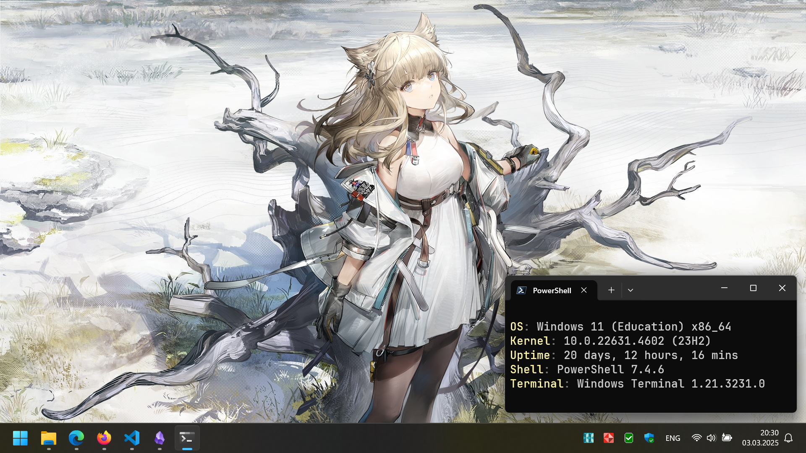Image resolution: width=806 pixels, height=453 pixels.
Task: Click the battery status icon
Action: coord(727,438)
